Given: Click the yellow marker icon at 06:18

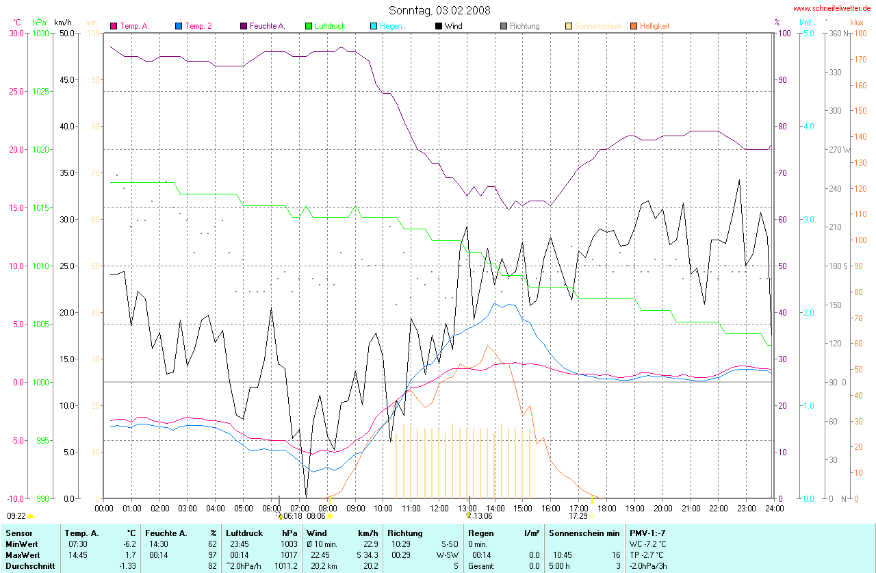Looking at the screenshot, I should click(x=280, y=517).
